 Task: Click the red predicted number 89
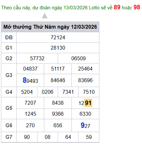(x=117, y=7)
